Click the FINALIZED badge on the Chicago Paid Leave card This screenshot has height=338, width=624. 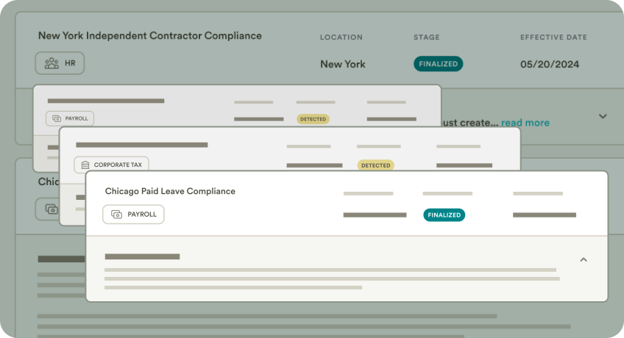coord(444,215)
